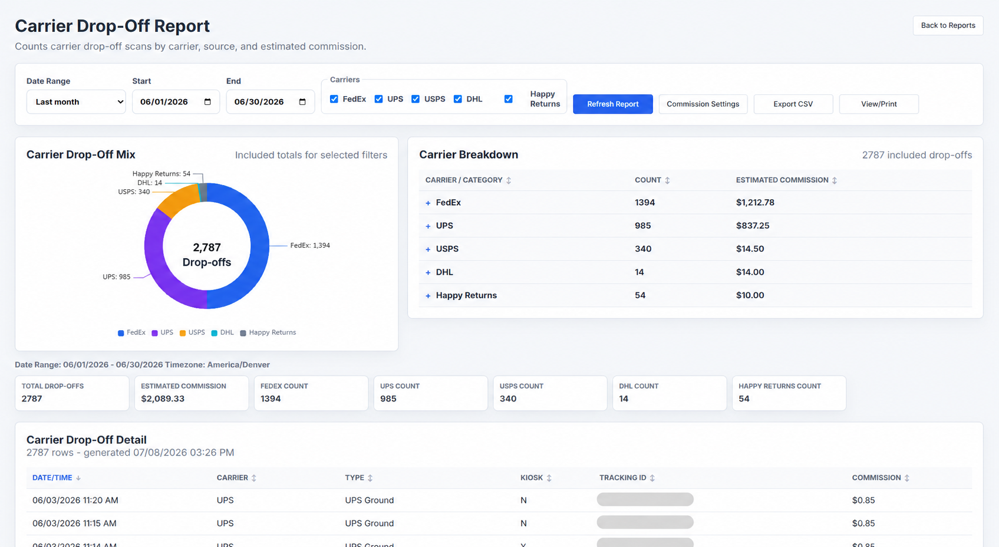Image resolution: width=999 pixels, height=547 pixels.
Task: Toggle USPS legend marker under donut chart
Action: click(183, 333)
